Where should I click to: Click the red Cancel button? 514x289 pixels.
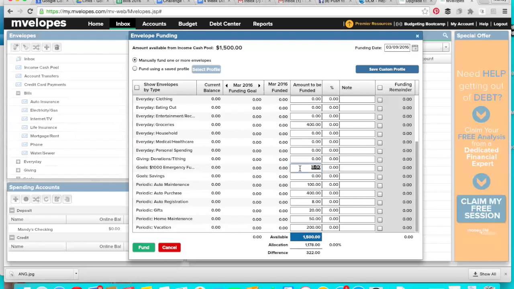tap(169, 248)
